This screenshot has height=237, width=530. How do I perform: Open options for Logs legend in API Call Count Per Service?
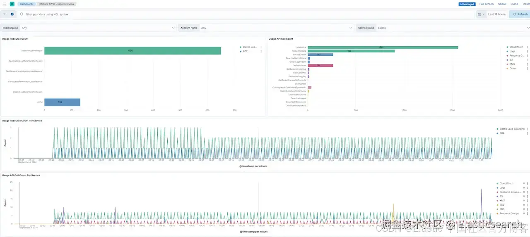tap(528, 187)
